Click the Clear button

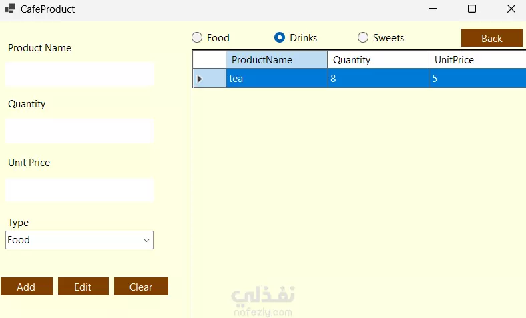(141, 287)
